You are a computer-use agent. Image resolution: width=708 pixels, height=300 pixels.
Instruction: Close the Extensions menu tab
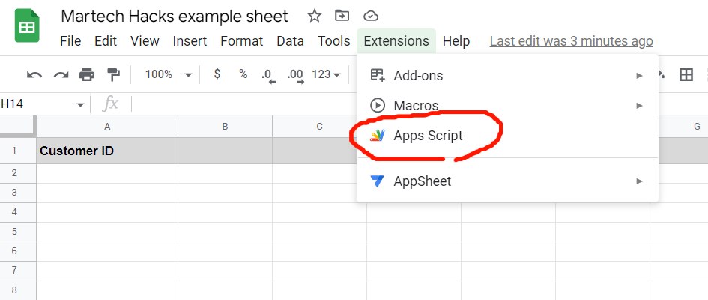point(396,41)
